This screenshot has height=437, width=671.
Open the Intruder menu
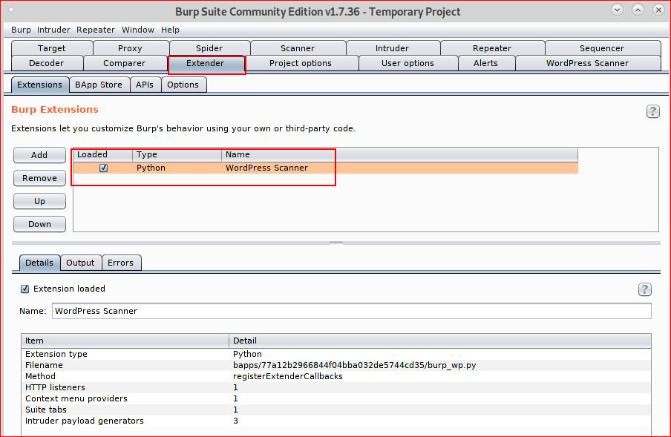[x=53, y=30]
